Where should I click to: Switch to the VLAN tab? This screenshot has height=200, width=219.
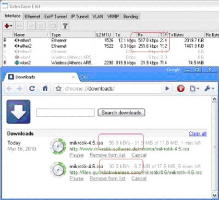98,17
